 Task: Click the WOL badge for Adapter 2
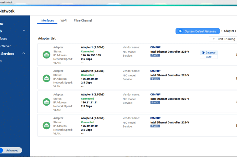click(x=155, y=79)
